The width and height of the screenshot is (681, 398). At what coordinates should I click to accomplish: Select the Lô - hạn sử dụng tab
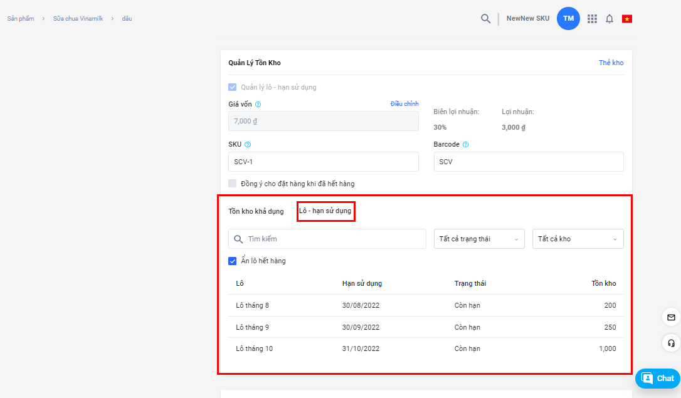pos(325,211)
